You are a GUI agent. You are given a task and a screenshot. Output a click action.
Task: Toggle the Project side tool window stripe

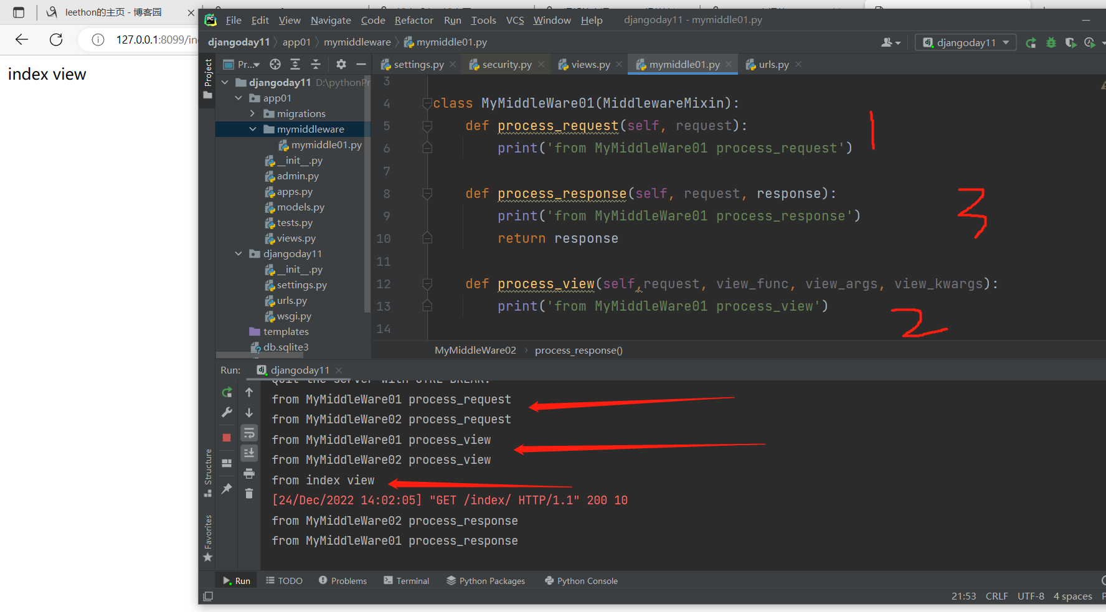point(208,78)
